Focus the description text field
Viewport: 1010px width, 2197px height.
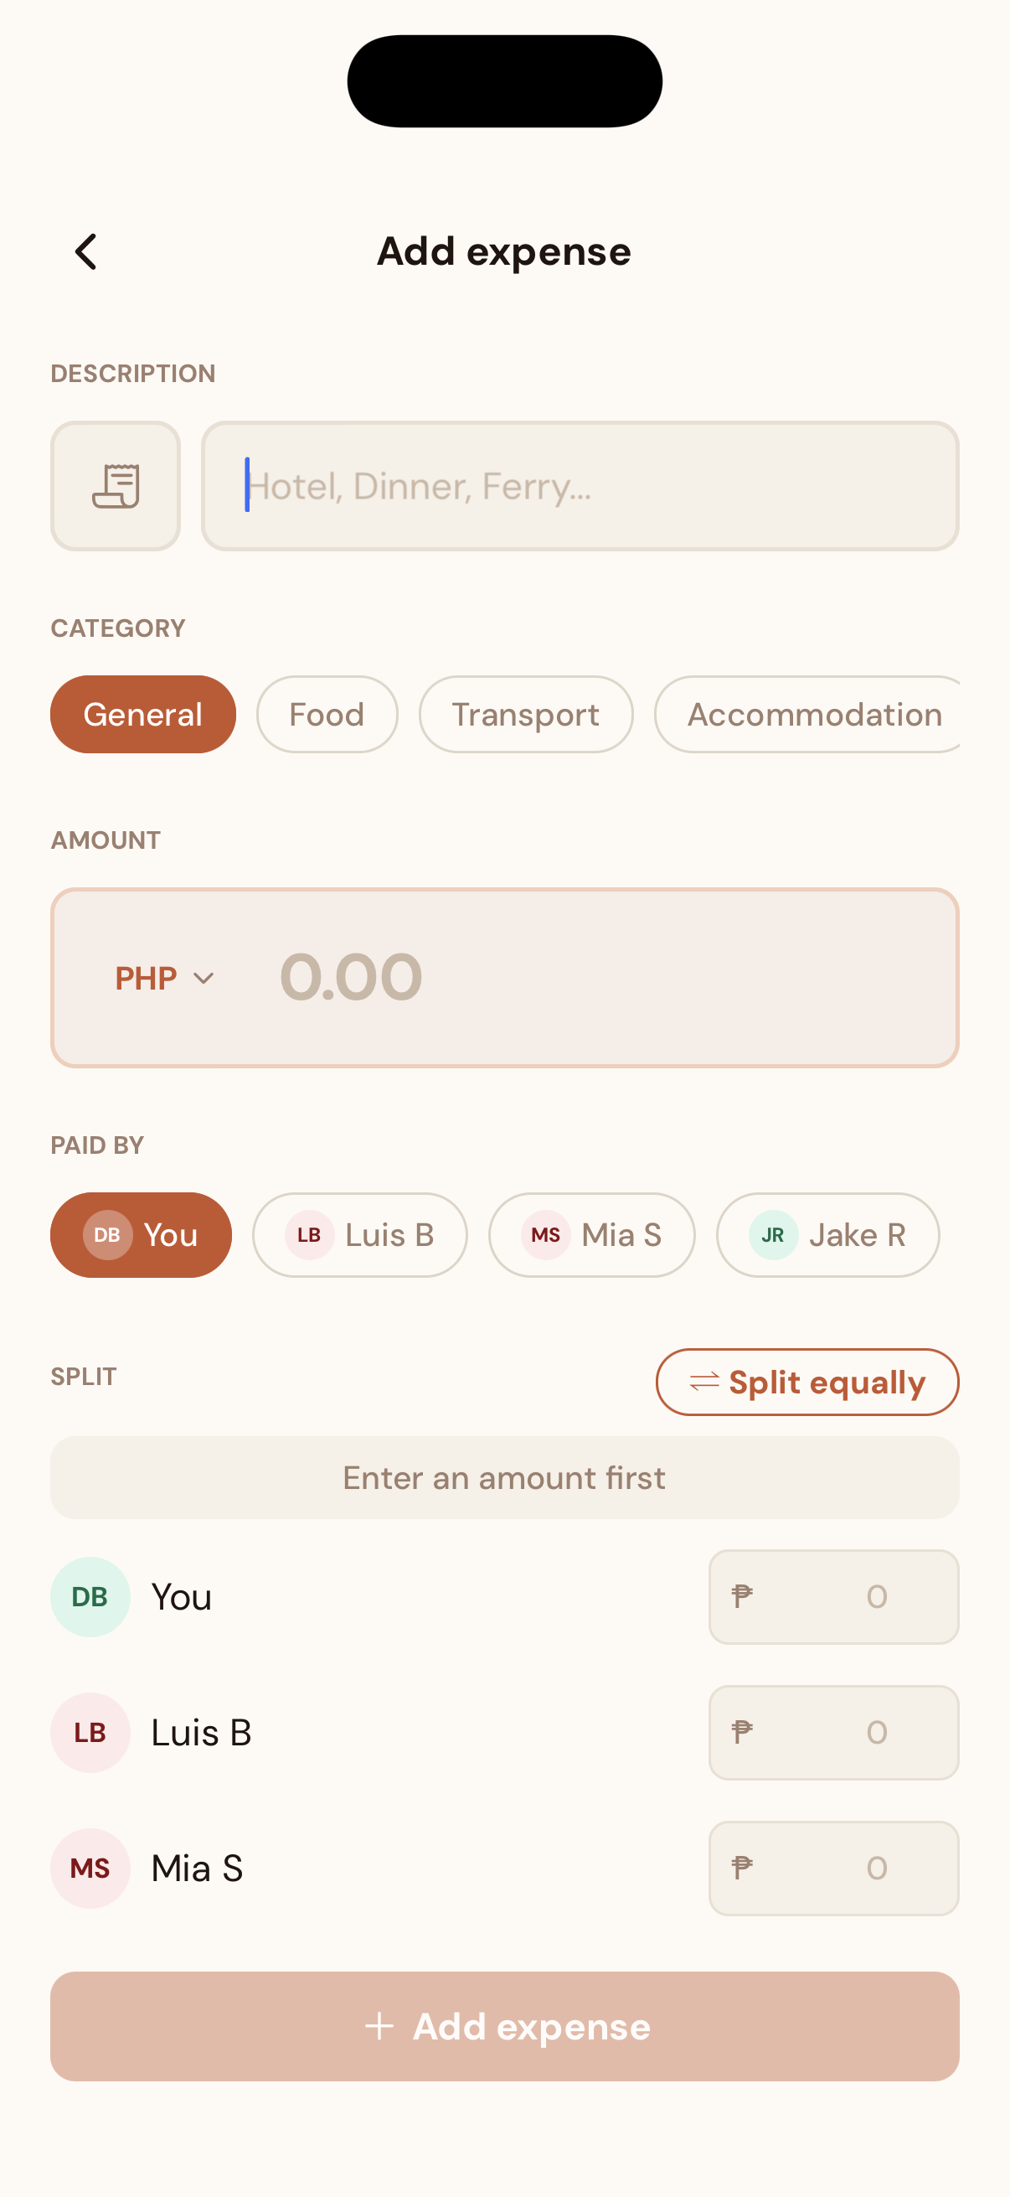(580, 486)
